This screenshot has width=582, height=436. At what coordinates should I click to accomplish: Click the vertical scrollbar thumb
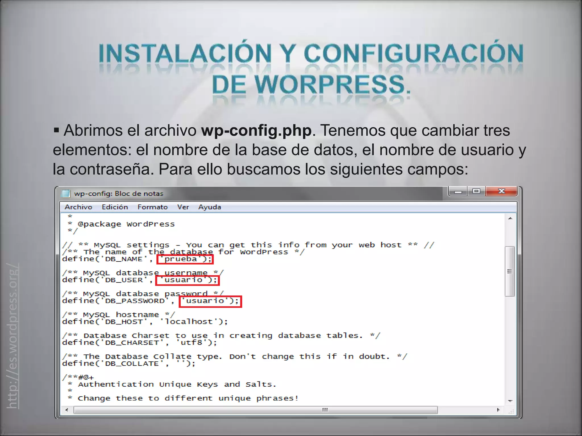tap(510, 272)
